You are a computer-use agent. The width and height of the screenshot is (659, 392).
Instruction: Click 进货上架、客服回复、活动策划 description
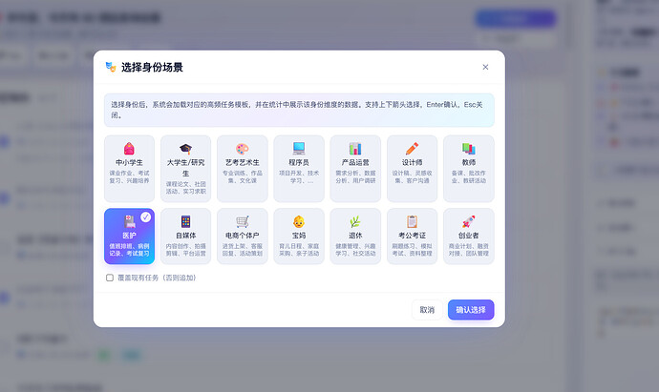pos(242,250)
